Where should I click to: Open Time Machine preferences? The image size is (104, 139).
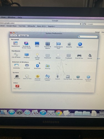point(78,78)
